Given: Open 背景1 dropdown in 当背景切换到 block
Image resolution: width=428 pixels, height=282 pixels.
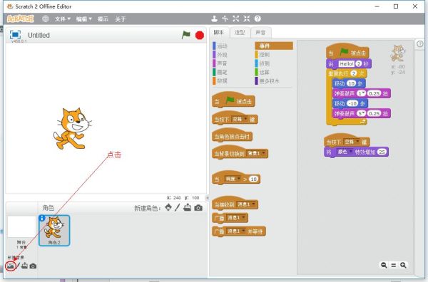Looking at the screenshot, I should 256,153.
